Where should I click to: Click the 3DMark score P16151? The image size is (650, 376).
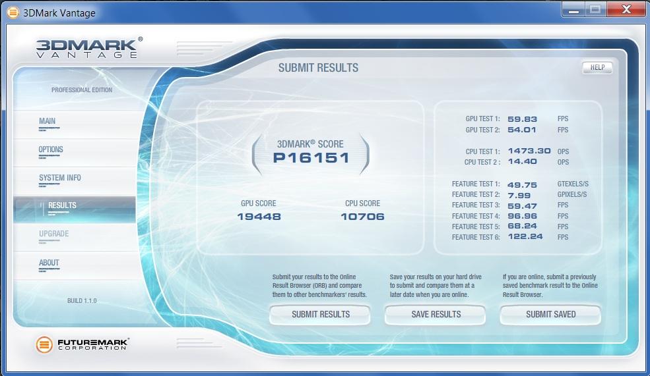coord(311,157)
